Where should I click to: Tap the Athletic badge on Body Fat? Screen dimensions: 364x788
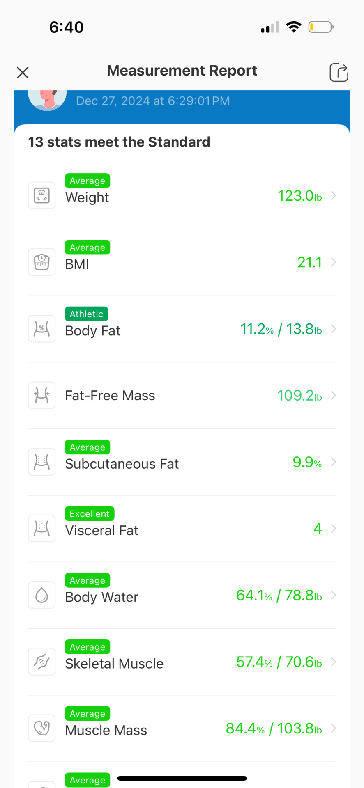coord(87,314)
